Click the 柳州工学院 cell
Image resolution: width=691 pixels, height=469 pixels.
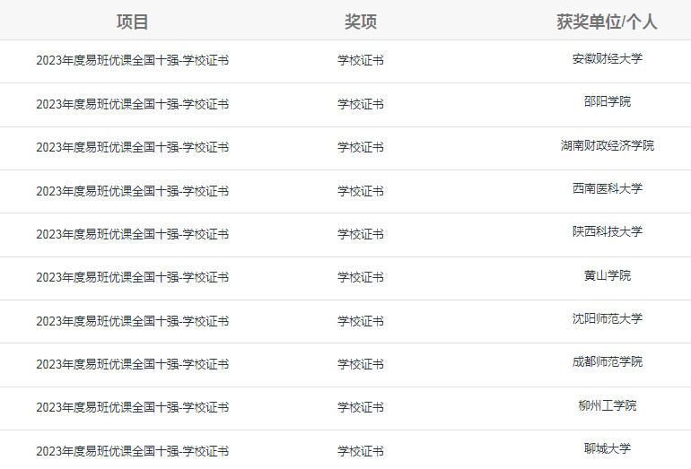(x=608, y=405)
